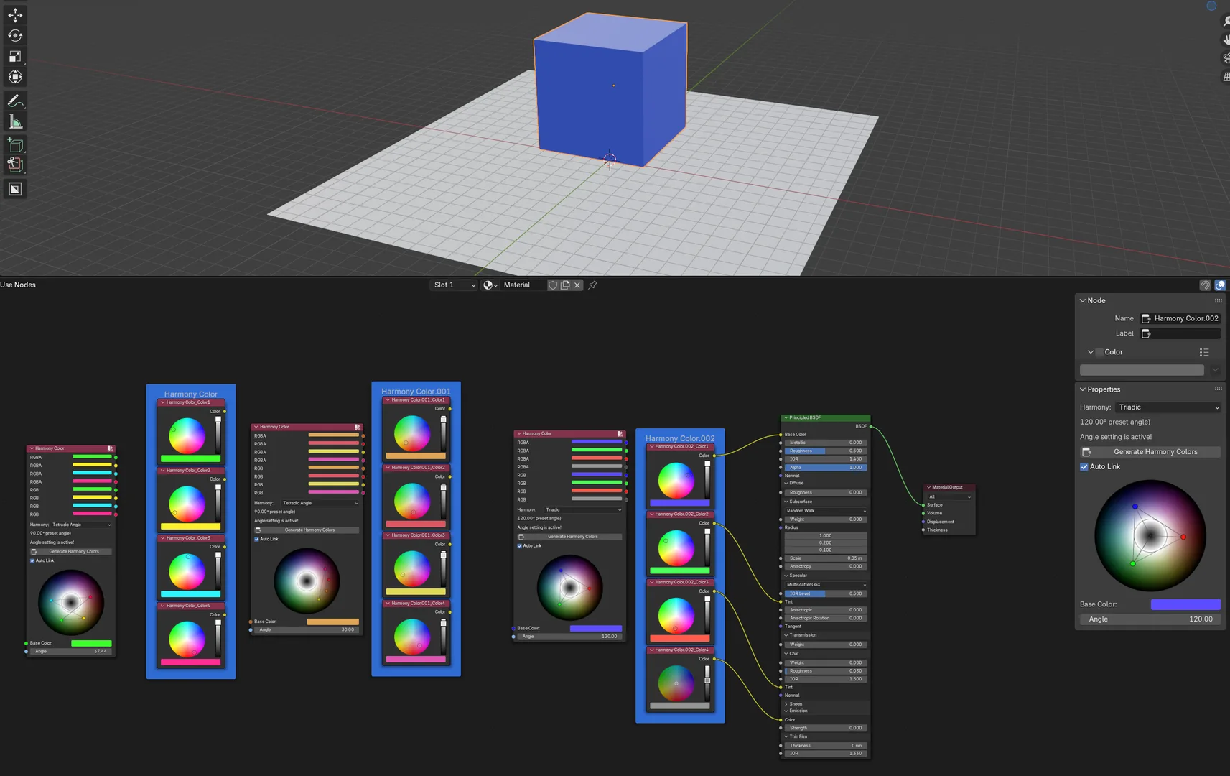The image size is (1230, 776).
Task: Collapse the Material Output node
Action: click(x=928, y=487)
